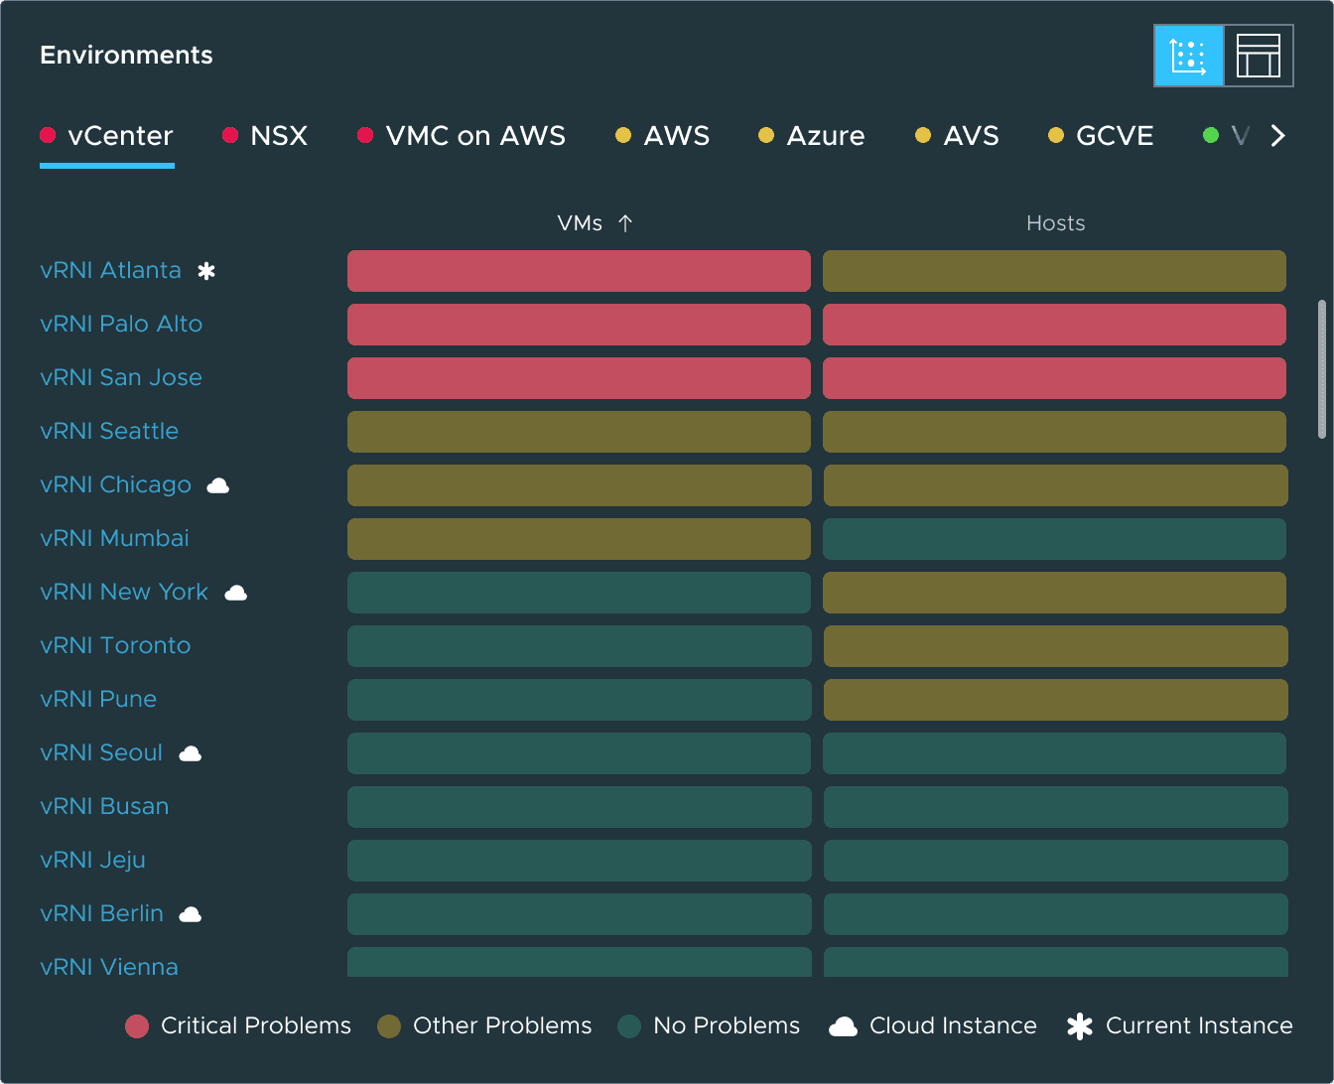The image size is (1334, 1084).
Task: Click cloud icon beside vRNI Seoul
Action: coord(191,753)
